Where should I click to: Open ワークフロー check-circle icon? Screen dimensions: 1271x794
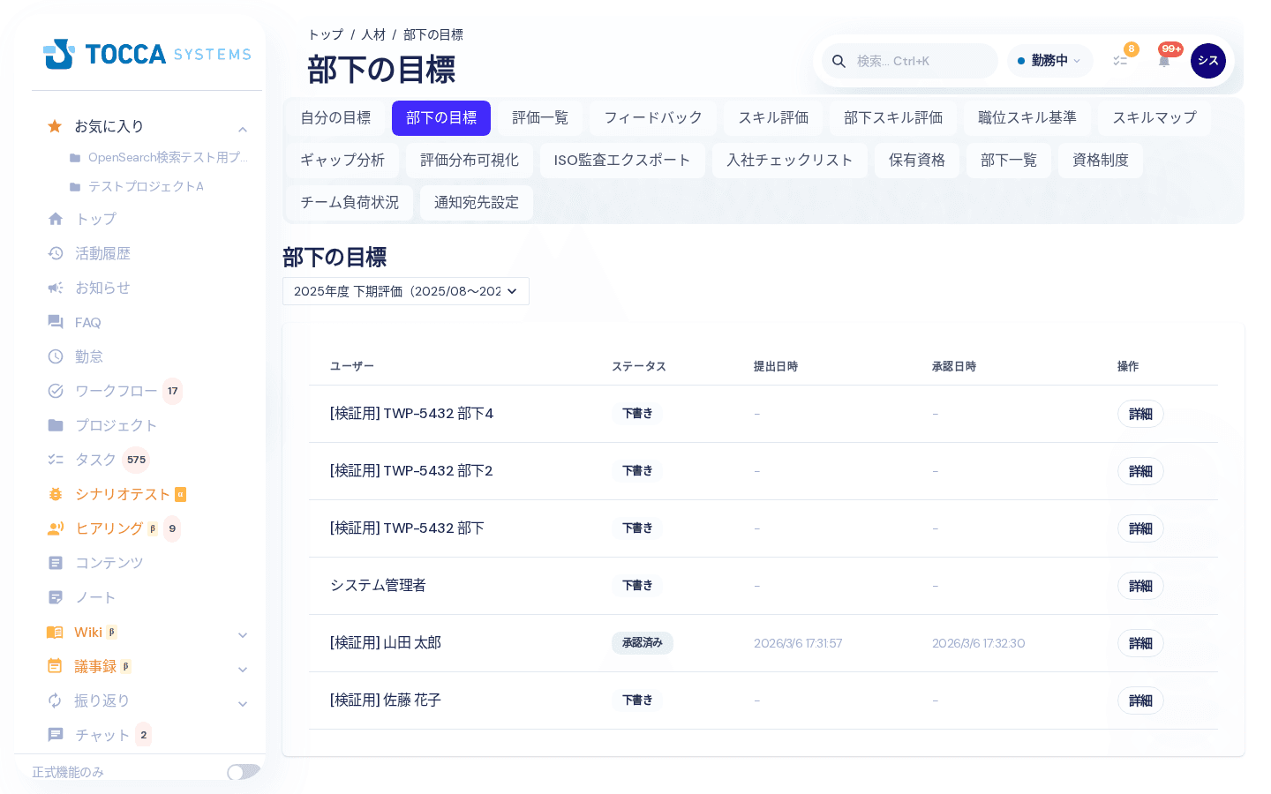(56, 391)
